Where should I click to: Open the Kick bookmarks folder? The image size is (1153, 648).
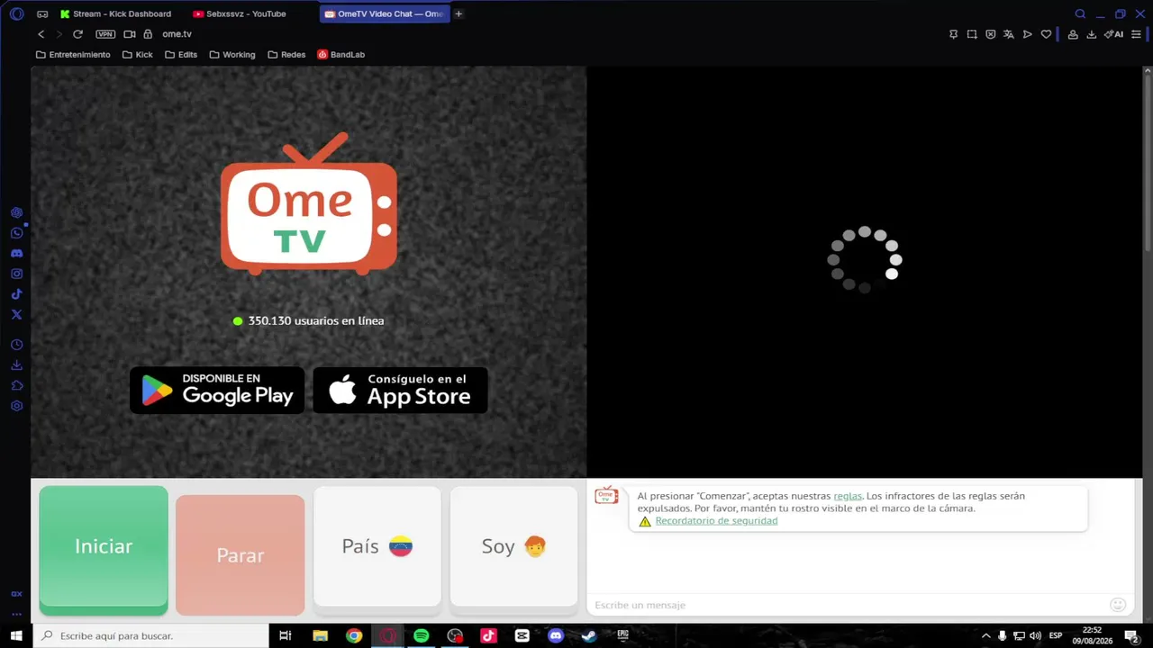point(137,55)
